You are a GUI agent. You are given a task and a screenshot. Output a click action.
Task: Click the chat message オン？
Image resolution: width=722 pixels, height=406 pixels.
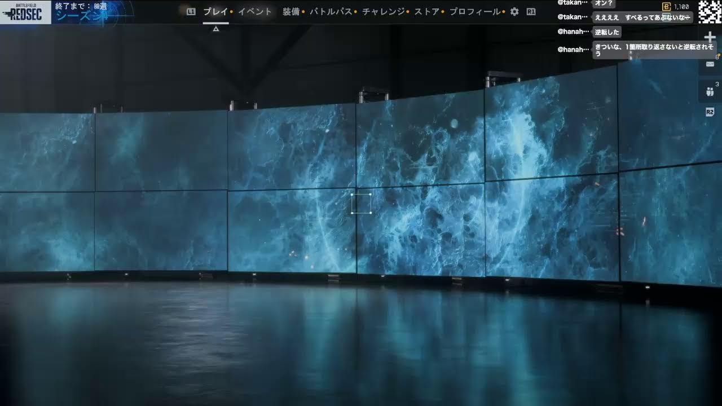(x=604, y=3)
